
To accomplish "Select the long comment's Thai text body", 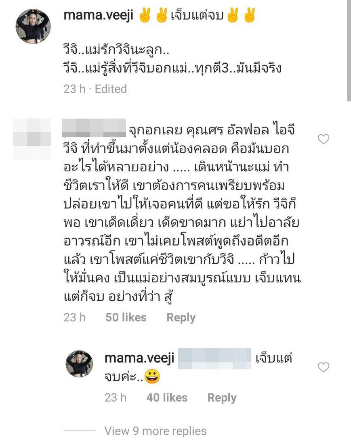I will coord(182,213).
